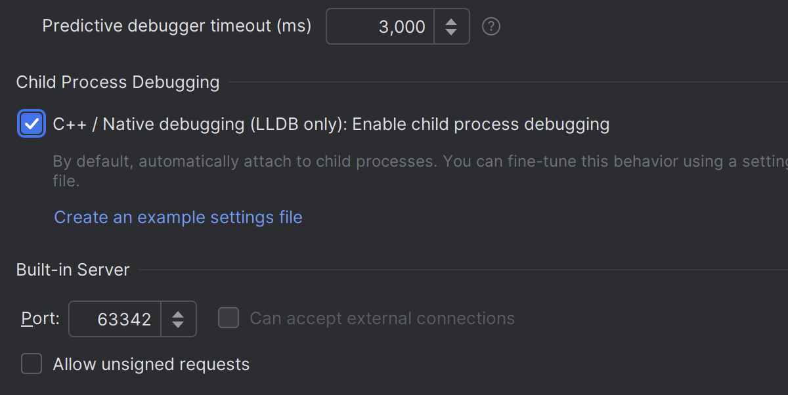
Task: Click the Allow unsigned requests label text
Action: click(151, 364)
